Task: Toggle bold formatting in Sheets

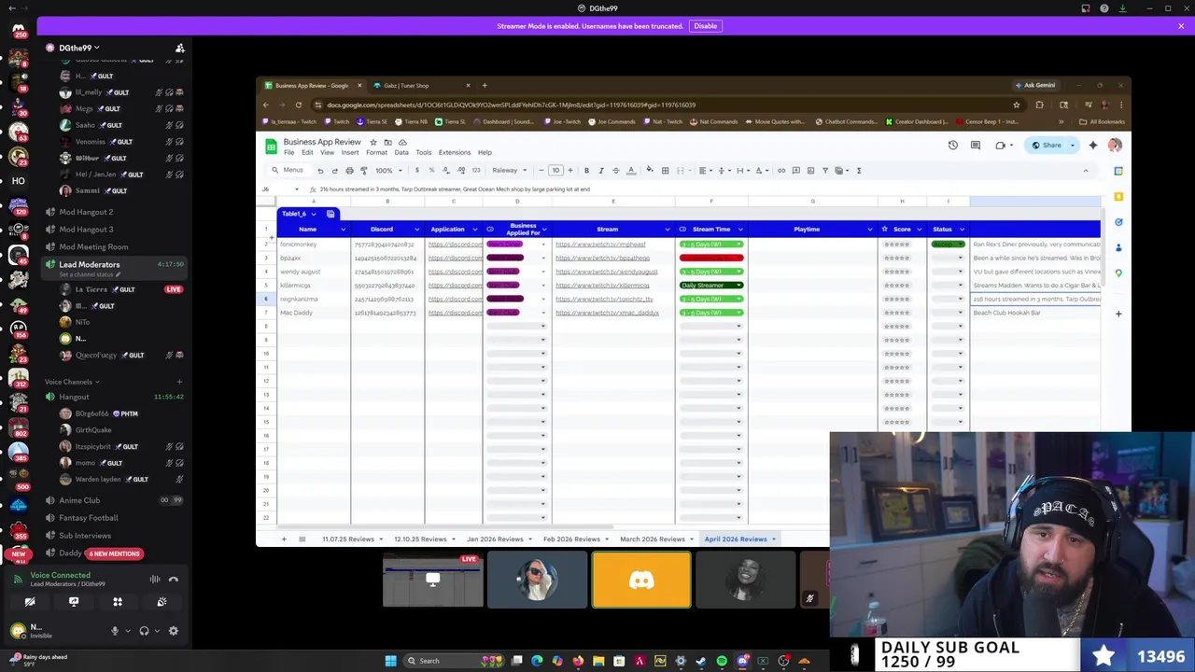Action: (x=586, y=171)
